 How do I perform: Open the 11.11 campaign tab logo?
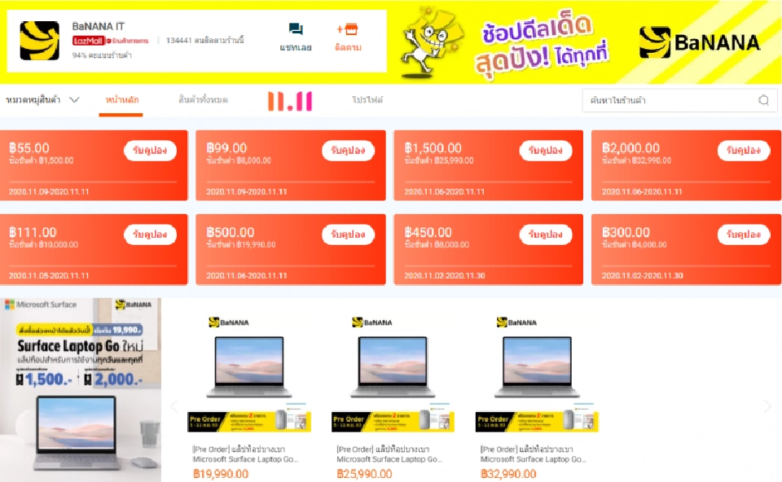pyautogui.click(x=290, y=101)
